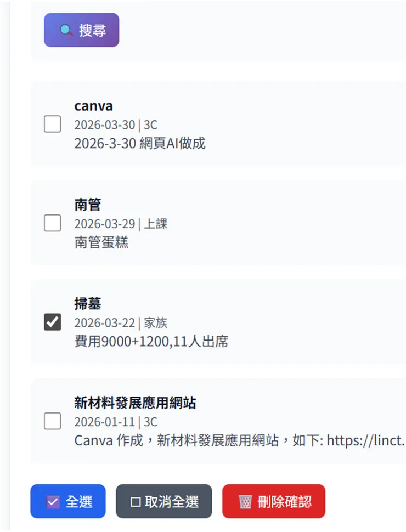Click the red 刪除確認 delete confirmation button
The image size is (406, 532).
[x=273, y=501]
